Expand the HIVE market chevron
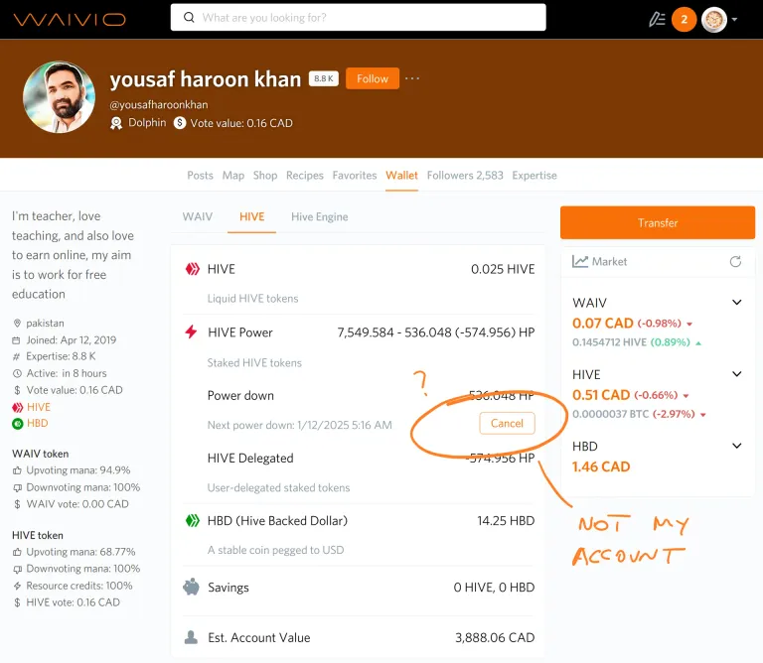Viewport: 763px width, 663px height. point(737,374)
